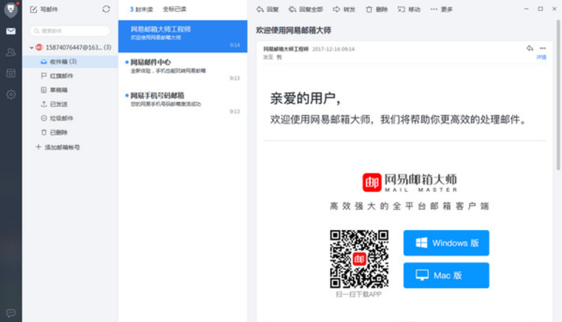This screenshot has width=562, height=322.
Task: Click the Mac 版 download button
Action: tap(446, 275)
